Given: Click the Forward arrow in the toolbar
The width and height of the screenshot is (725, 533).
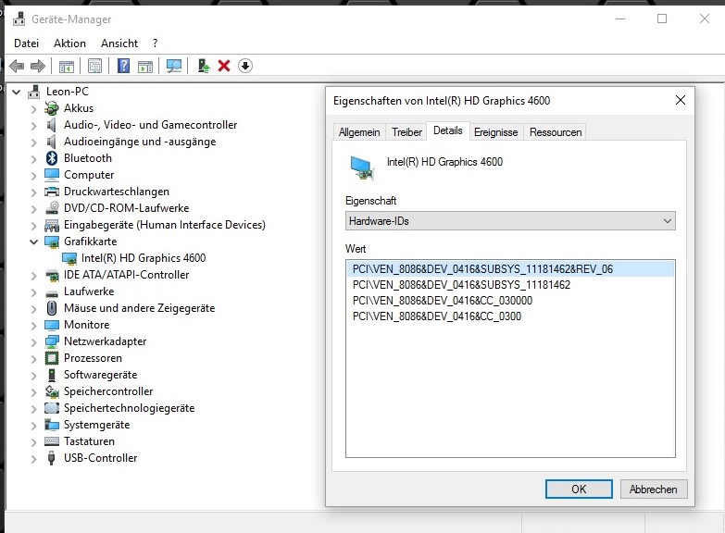Looking at the screenshot, I should pyautogui.click(x=37, y=66).
